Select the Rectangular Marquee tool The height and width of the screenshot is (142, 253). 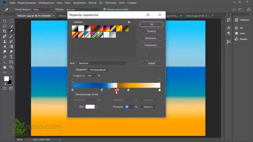[x=11, y=21]
